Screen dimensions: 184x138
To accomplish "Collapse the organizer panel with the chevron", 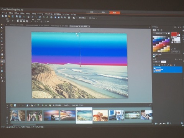I will (150, 105).
